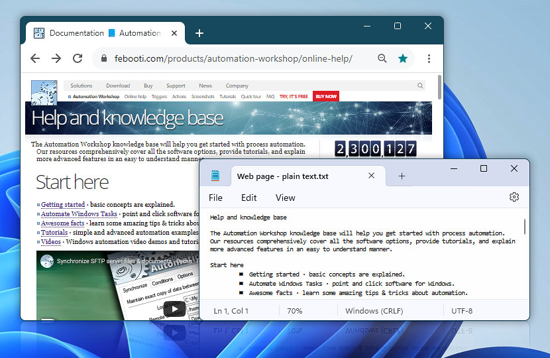The image size is (550, 358).
Task: Click the bookmark star icon
Action: [x=403, y=58]
